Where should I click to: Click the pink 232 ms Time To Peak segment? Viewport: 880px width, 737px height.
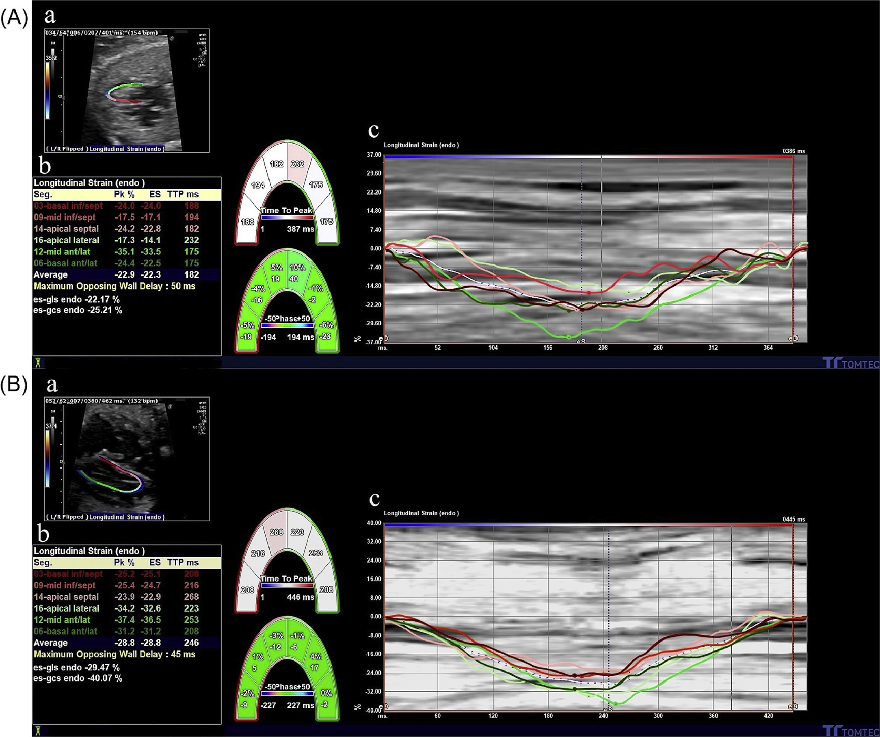pos(297,164)
